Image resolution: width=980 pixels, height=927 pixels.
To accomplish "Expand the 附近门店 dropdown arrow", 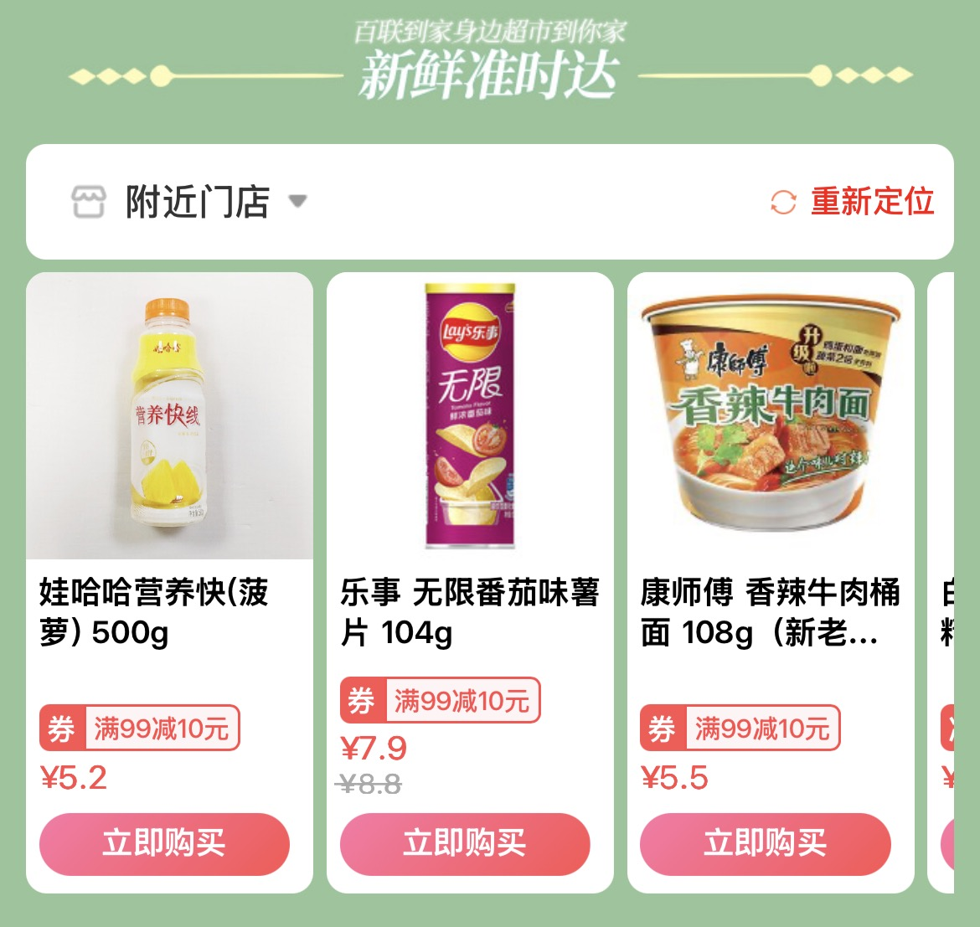I will [x=297, y=201].
